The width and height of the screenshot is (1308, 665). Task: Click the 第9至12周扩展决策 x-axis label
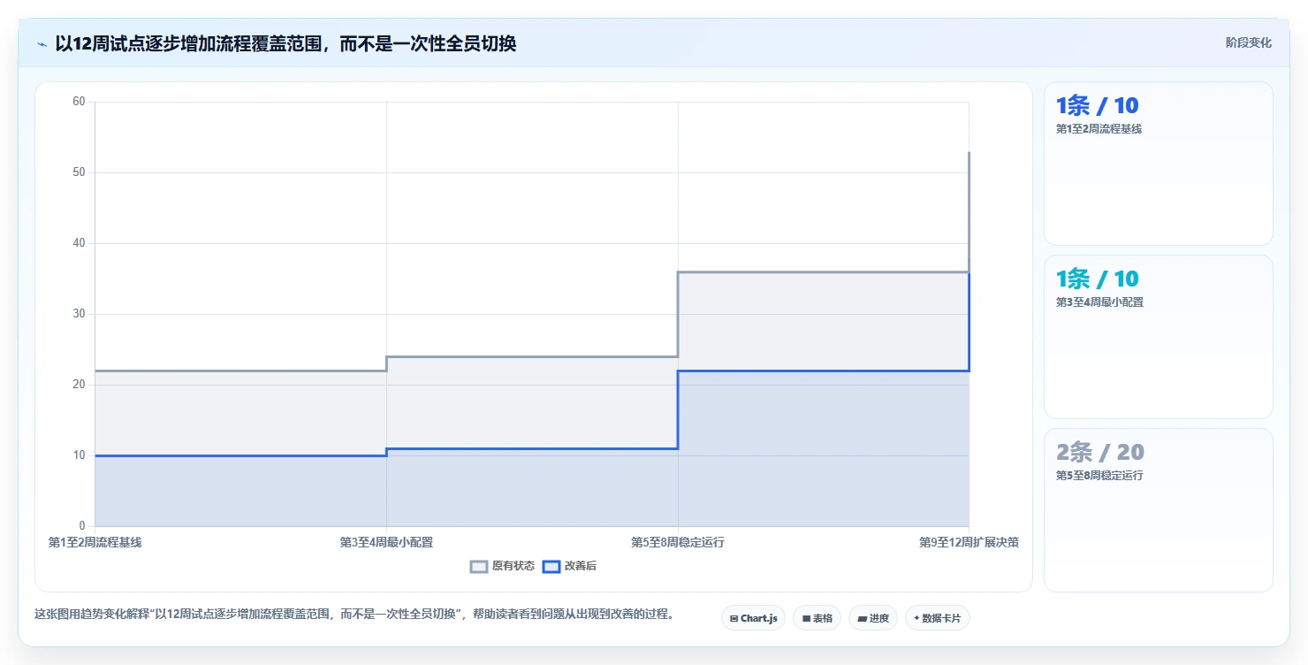(x=969, y=542)
